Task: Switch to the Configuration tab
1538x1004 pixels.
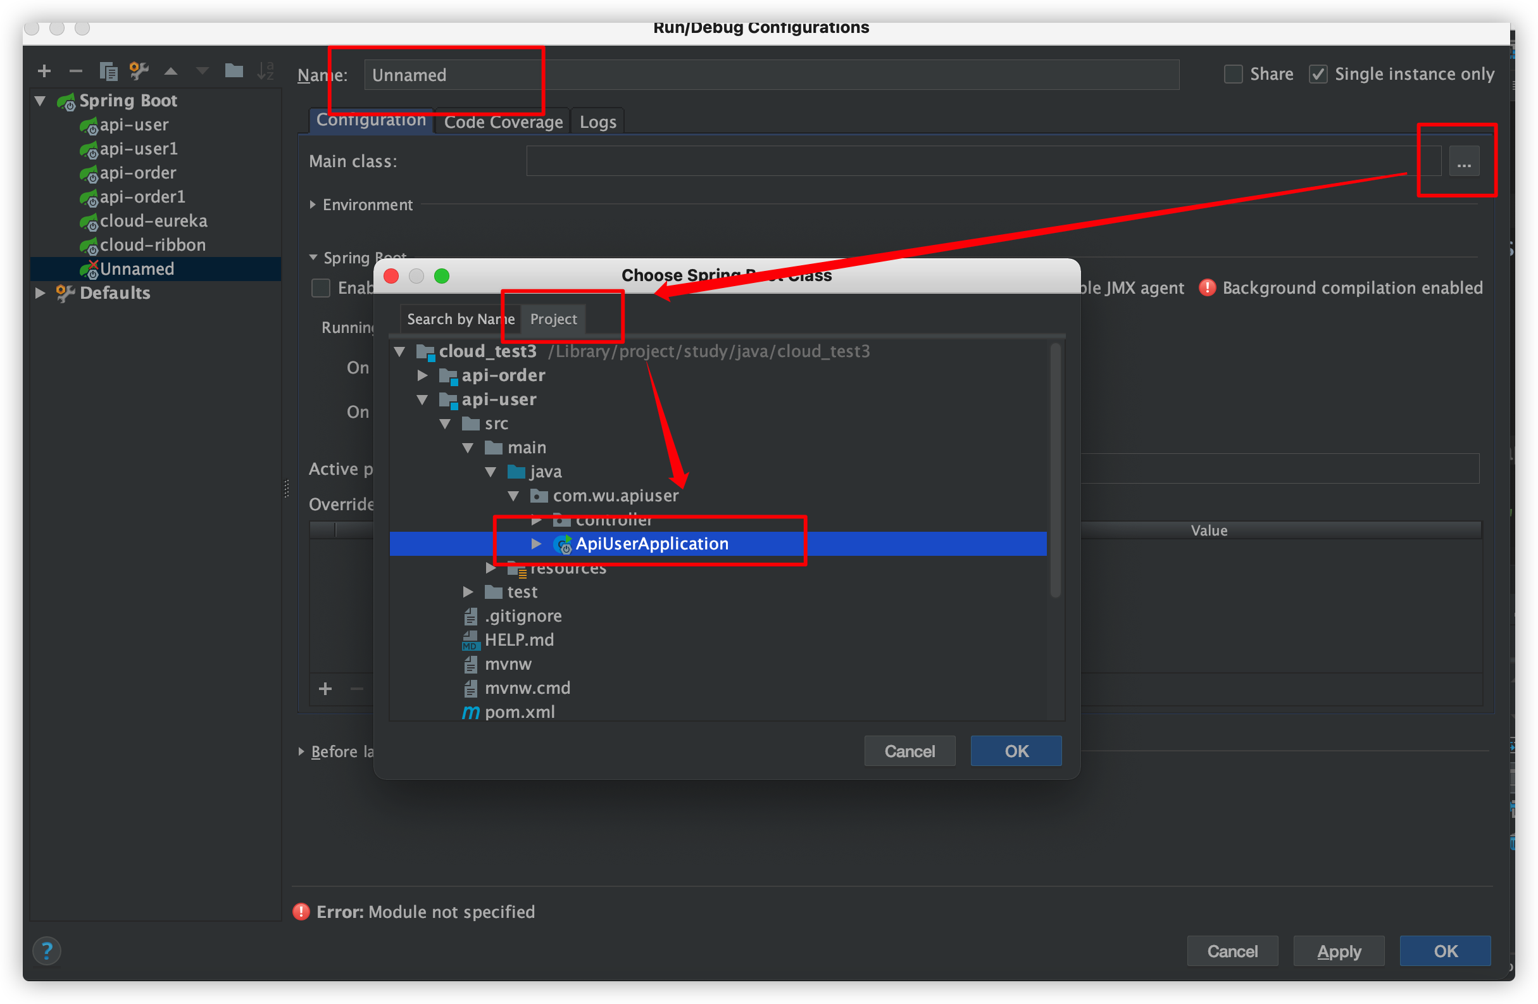Action: click(x=371, y=121)
